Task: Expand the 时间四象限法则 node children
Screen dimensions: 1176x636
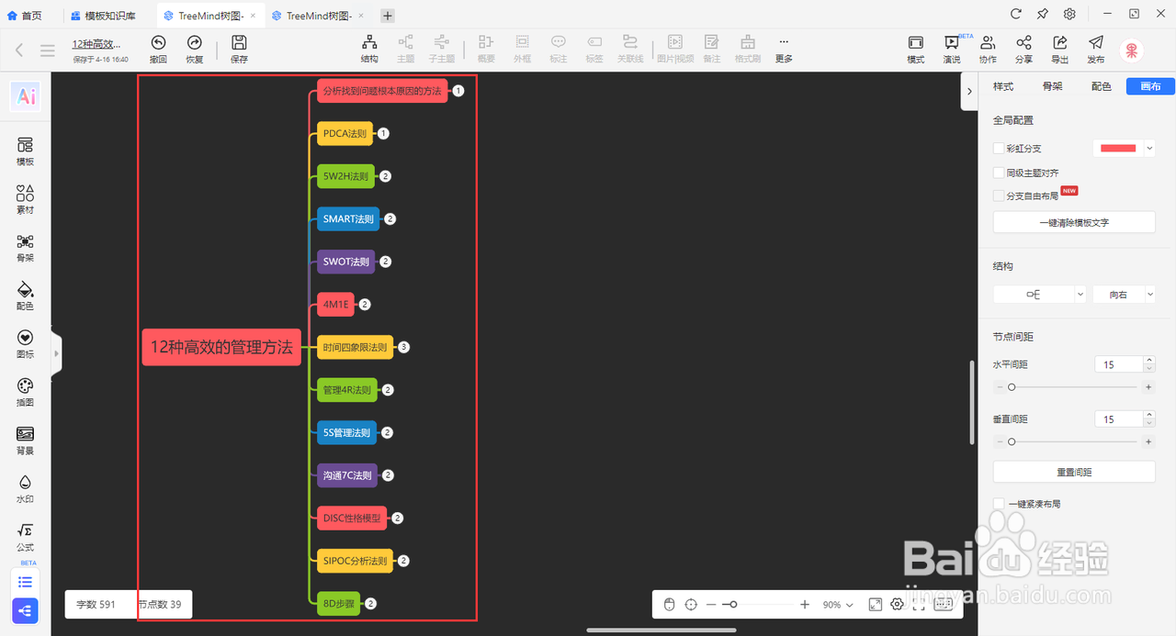Action: click(403, 347)
